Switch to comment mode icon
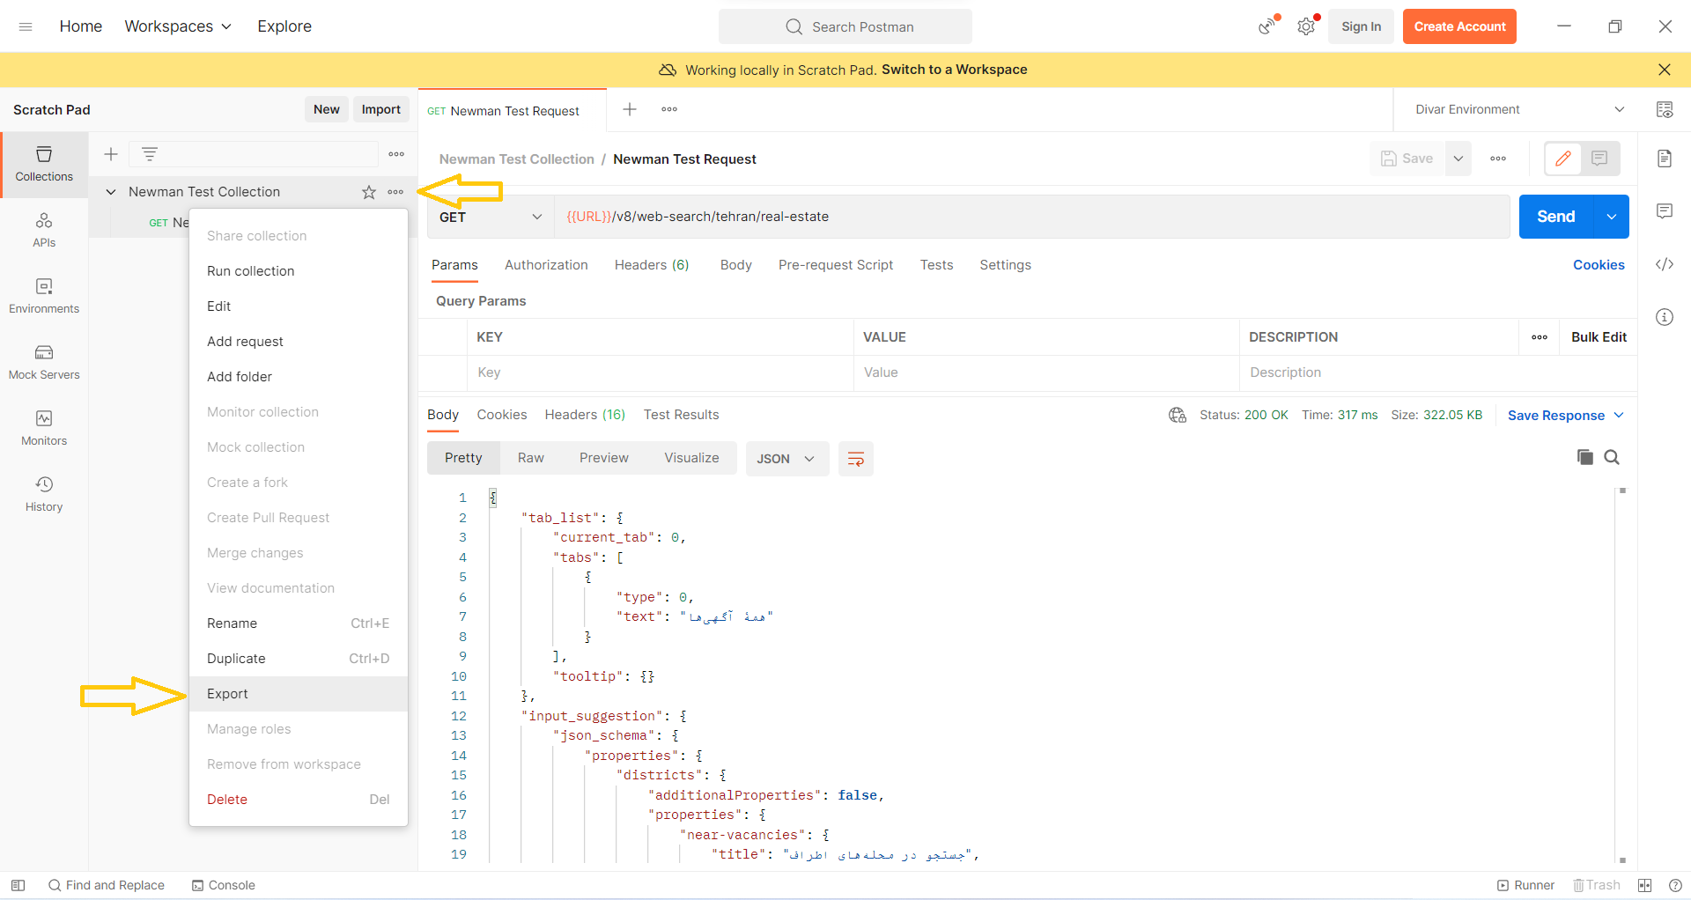The height and width of the screenshot is (900, 1691). (x=1600, y=159)
